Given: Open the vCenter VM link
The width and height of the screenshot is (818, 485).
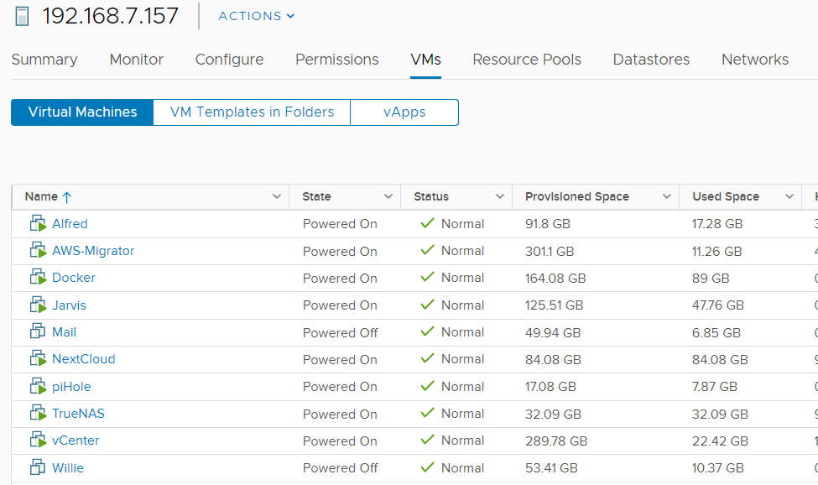Looking at the screenshot, I should pos(76,441).
